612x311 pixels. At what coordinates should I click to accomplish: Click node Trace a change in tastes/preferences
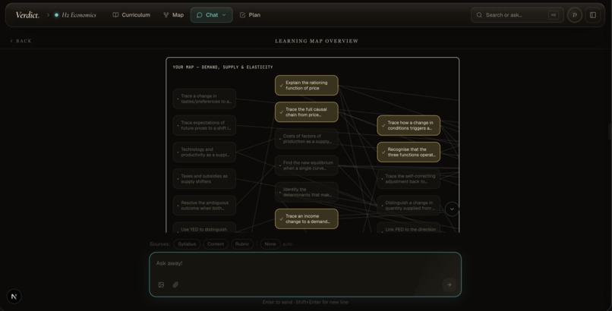pos(204,99)
